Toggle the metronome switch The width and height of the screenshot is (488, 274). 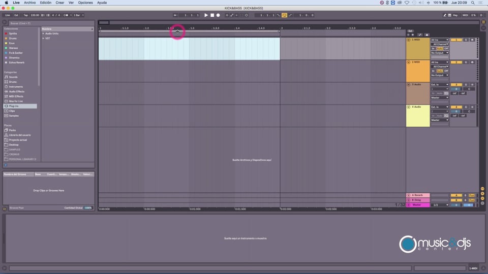coord(66,15)
